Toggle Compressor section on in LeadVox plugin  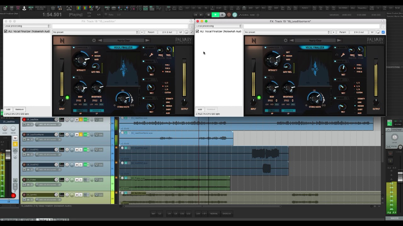74,48
